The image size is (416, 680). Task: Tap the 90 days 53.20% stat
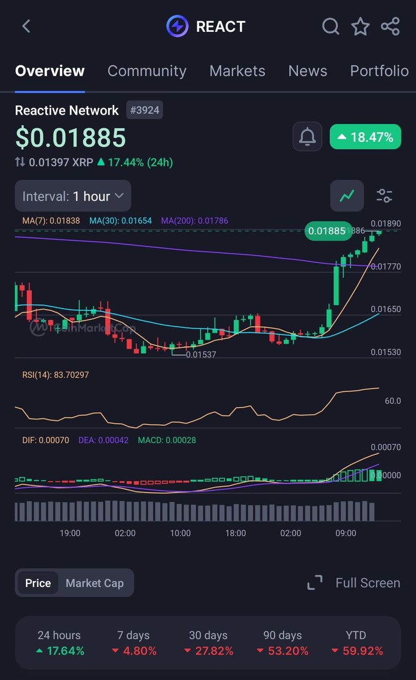(282, 643)
